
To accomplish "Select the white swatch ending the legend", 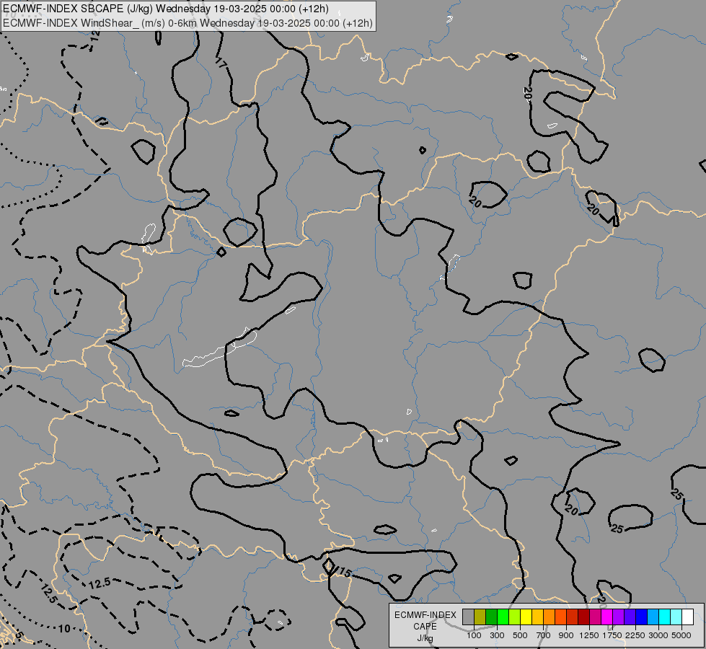I will point(687,617).
